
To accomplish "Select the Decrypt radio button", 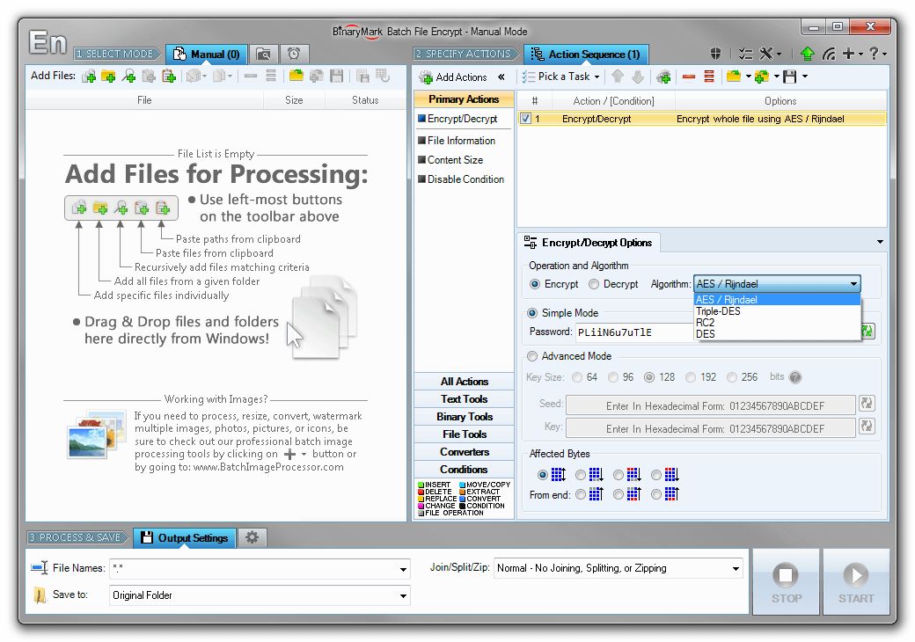I will click(593, 284).
